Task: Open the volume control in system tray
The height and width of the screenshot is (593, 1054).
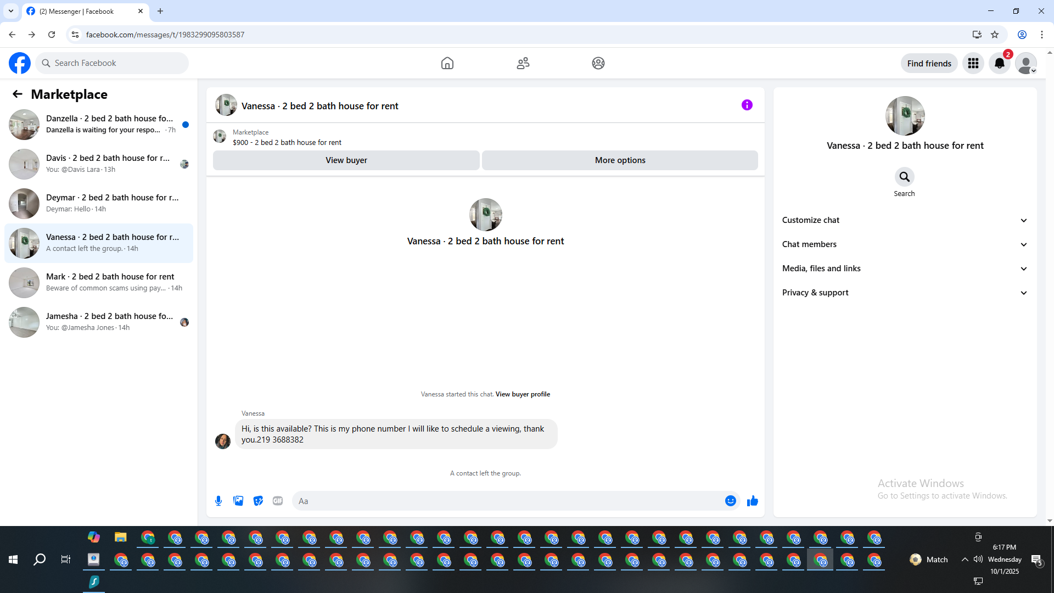Action: coord(978,560)
